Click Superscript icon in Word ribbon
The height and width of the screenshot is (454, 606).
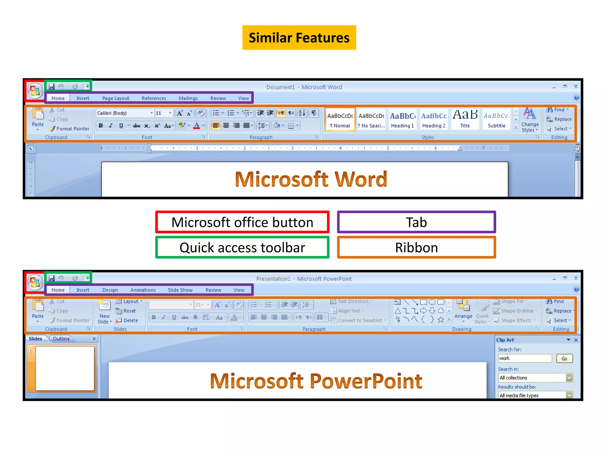pyautogui.click(x=157, y=126)
